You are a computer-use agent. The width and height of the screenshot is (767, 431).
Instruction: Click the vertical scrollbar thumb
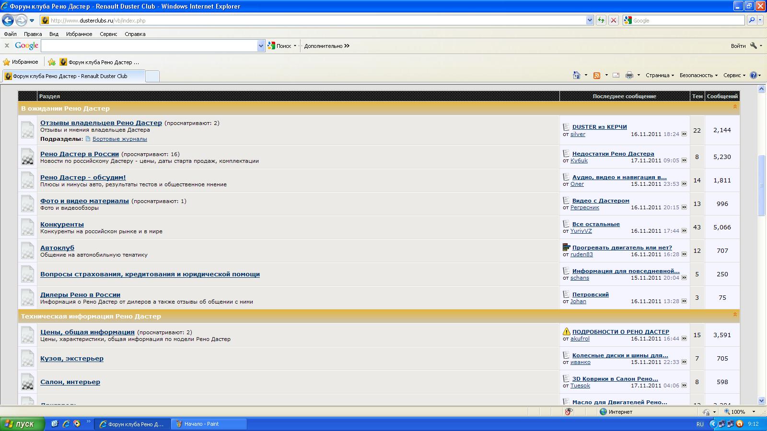click(x=761, y=185)
